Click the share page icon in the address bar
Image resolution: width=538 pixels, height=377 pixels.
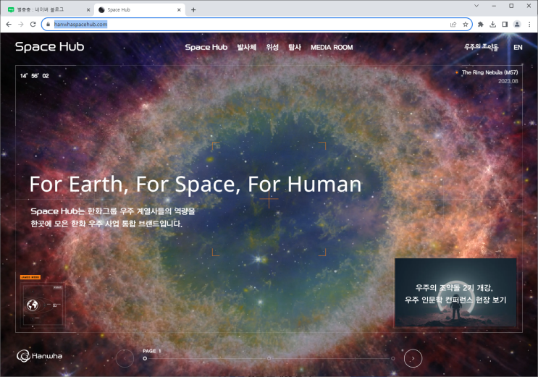click(453, 25)
